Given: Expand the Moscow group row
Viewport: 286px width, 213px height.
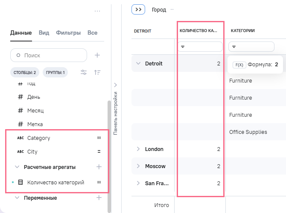Looking at the screenshot, I should 138,166.
